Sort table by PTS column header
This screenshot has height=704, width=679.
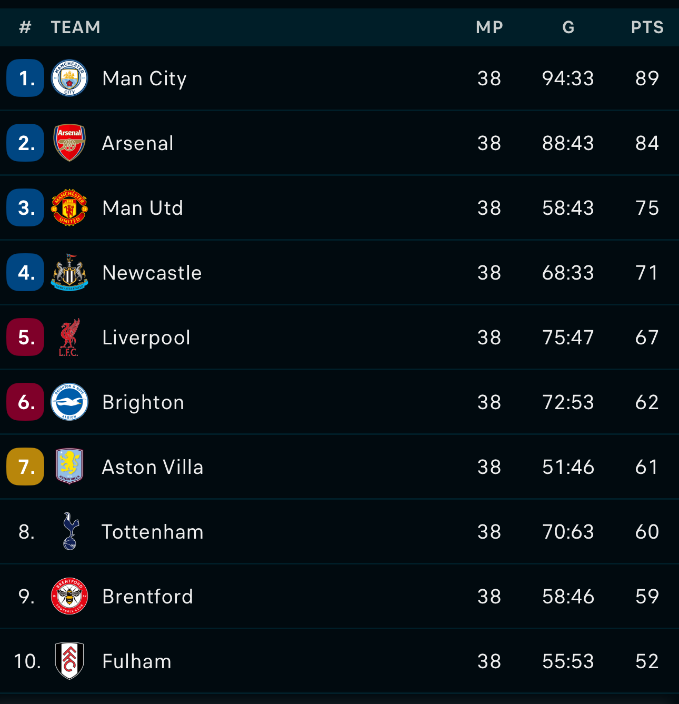point(647,27)
